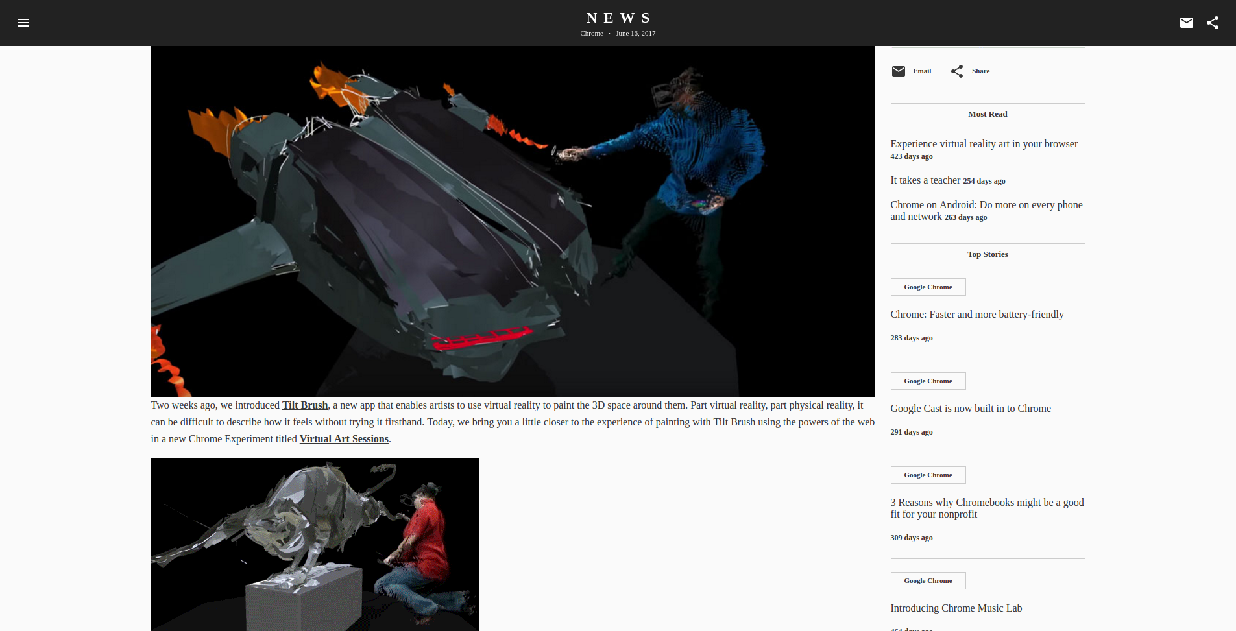Click the '263 days ago' timestamp

pos(966,218)
